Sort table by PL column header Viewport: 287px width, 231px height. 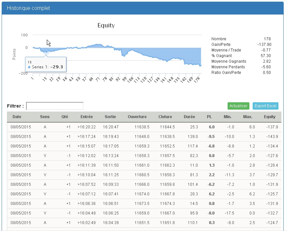click(209, 117)
